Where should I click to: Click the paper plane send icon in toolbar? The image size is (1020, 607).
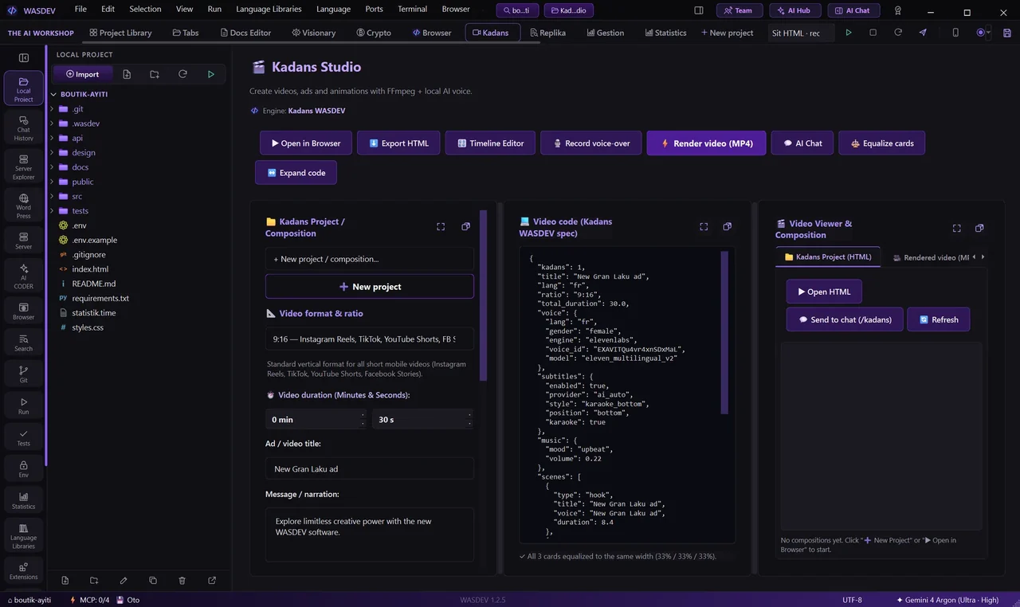coord(923,33)
